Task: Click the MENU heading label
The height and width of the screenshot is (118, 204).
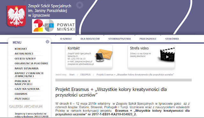Action: click(17, 42)
